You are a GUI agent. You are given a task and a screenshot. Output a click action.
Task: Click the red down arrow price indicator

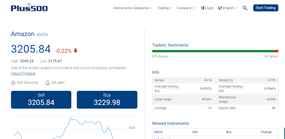tap(76, 51)
